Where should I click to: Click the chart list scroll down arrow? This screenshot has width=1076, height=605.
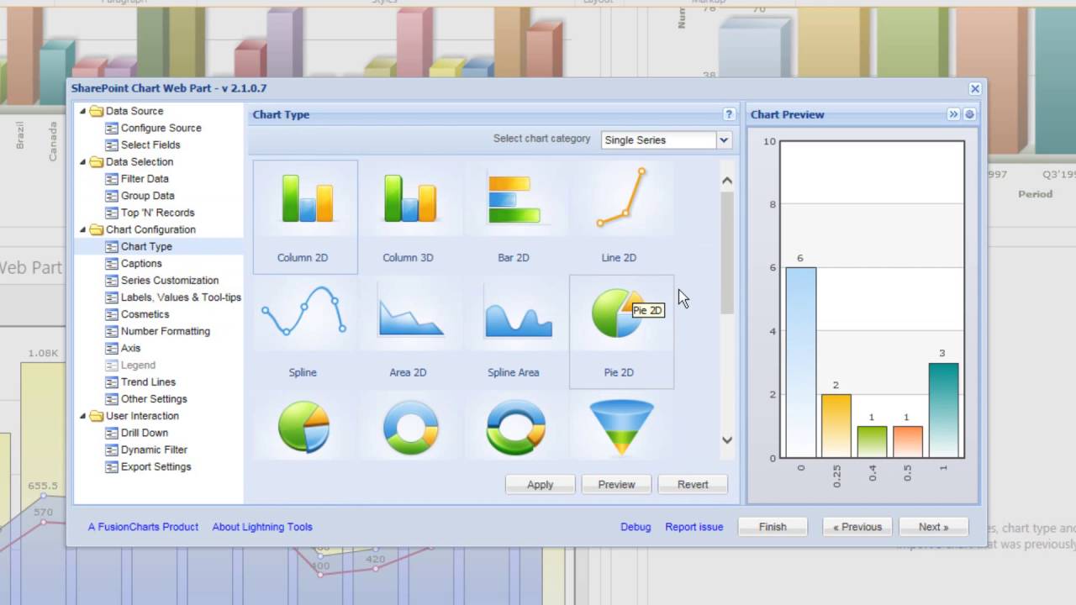[x=727, y=439]
